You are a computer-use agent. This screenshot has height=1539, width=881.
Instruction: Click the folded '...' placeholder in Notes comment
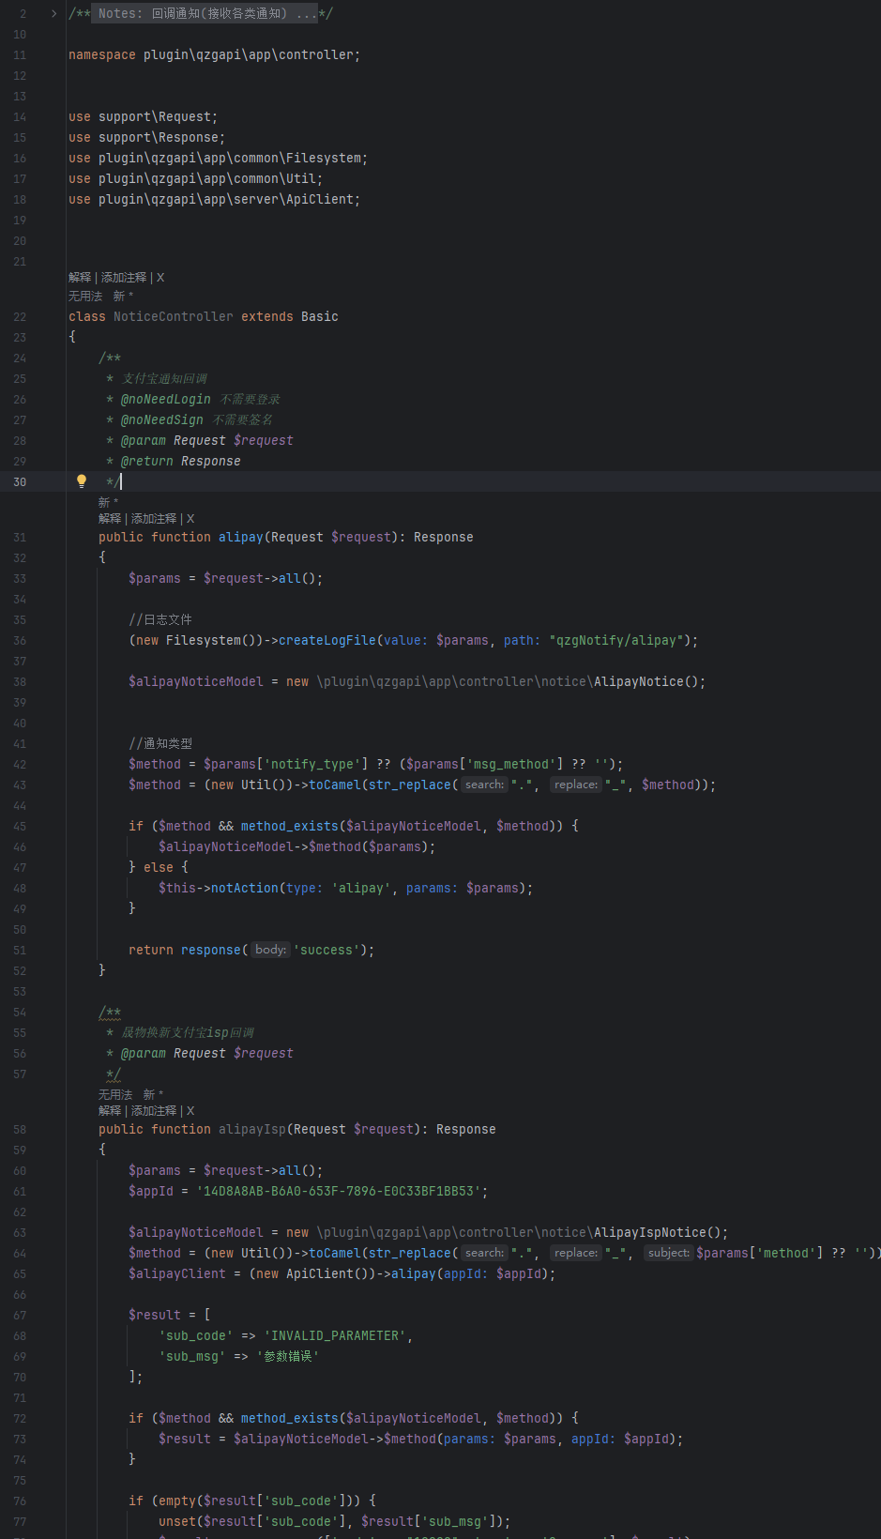pos(306,14)
